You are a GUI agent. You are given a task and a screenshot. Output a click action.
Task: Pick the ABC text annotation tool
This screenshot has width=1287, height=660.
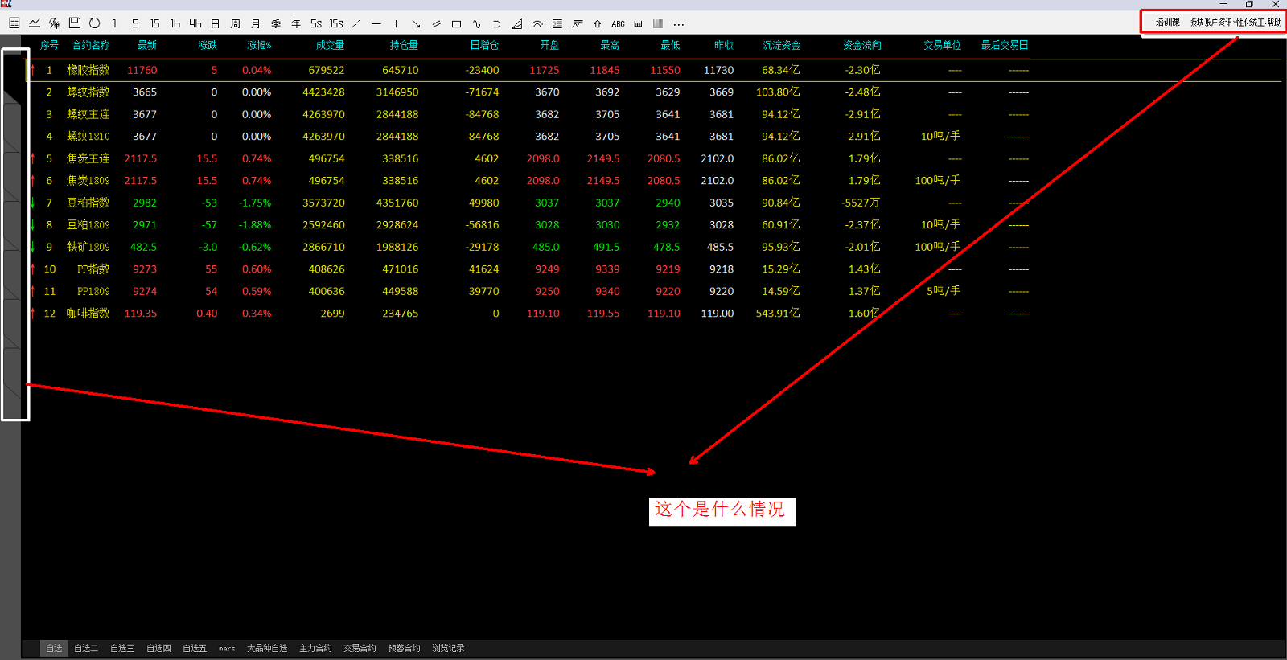point(618,23)
